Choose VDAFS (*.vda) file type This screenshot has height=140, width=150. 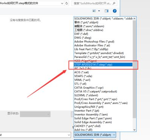pyautogui.click(x=103, y=76)
